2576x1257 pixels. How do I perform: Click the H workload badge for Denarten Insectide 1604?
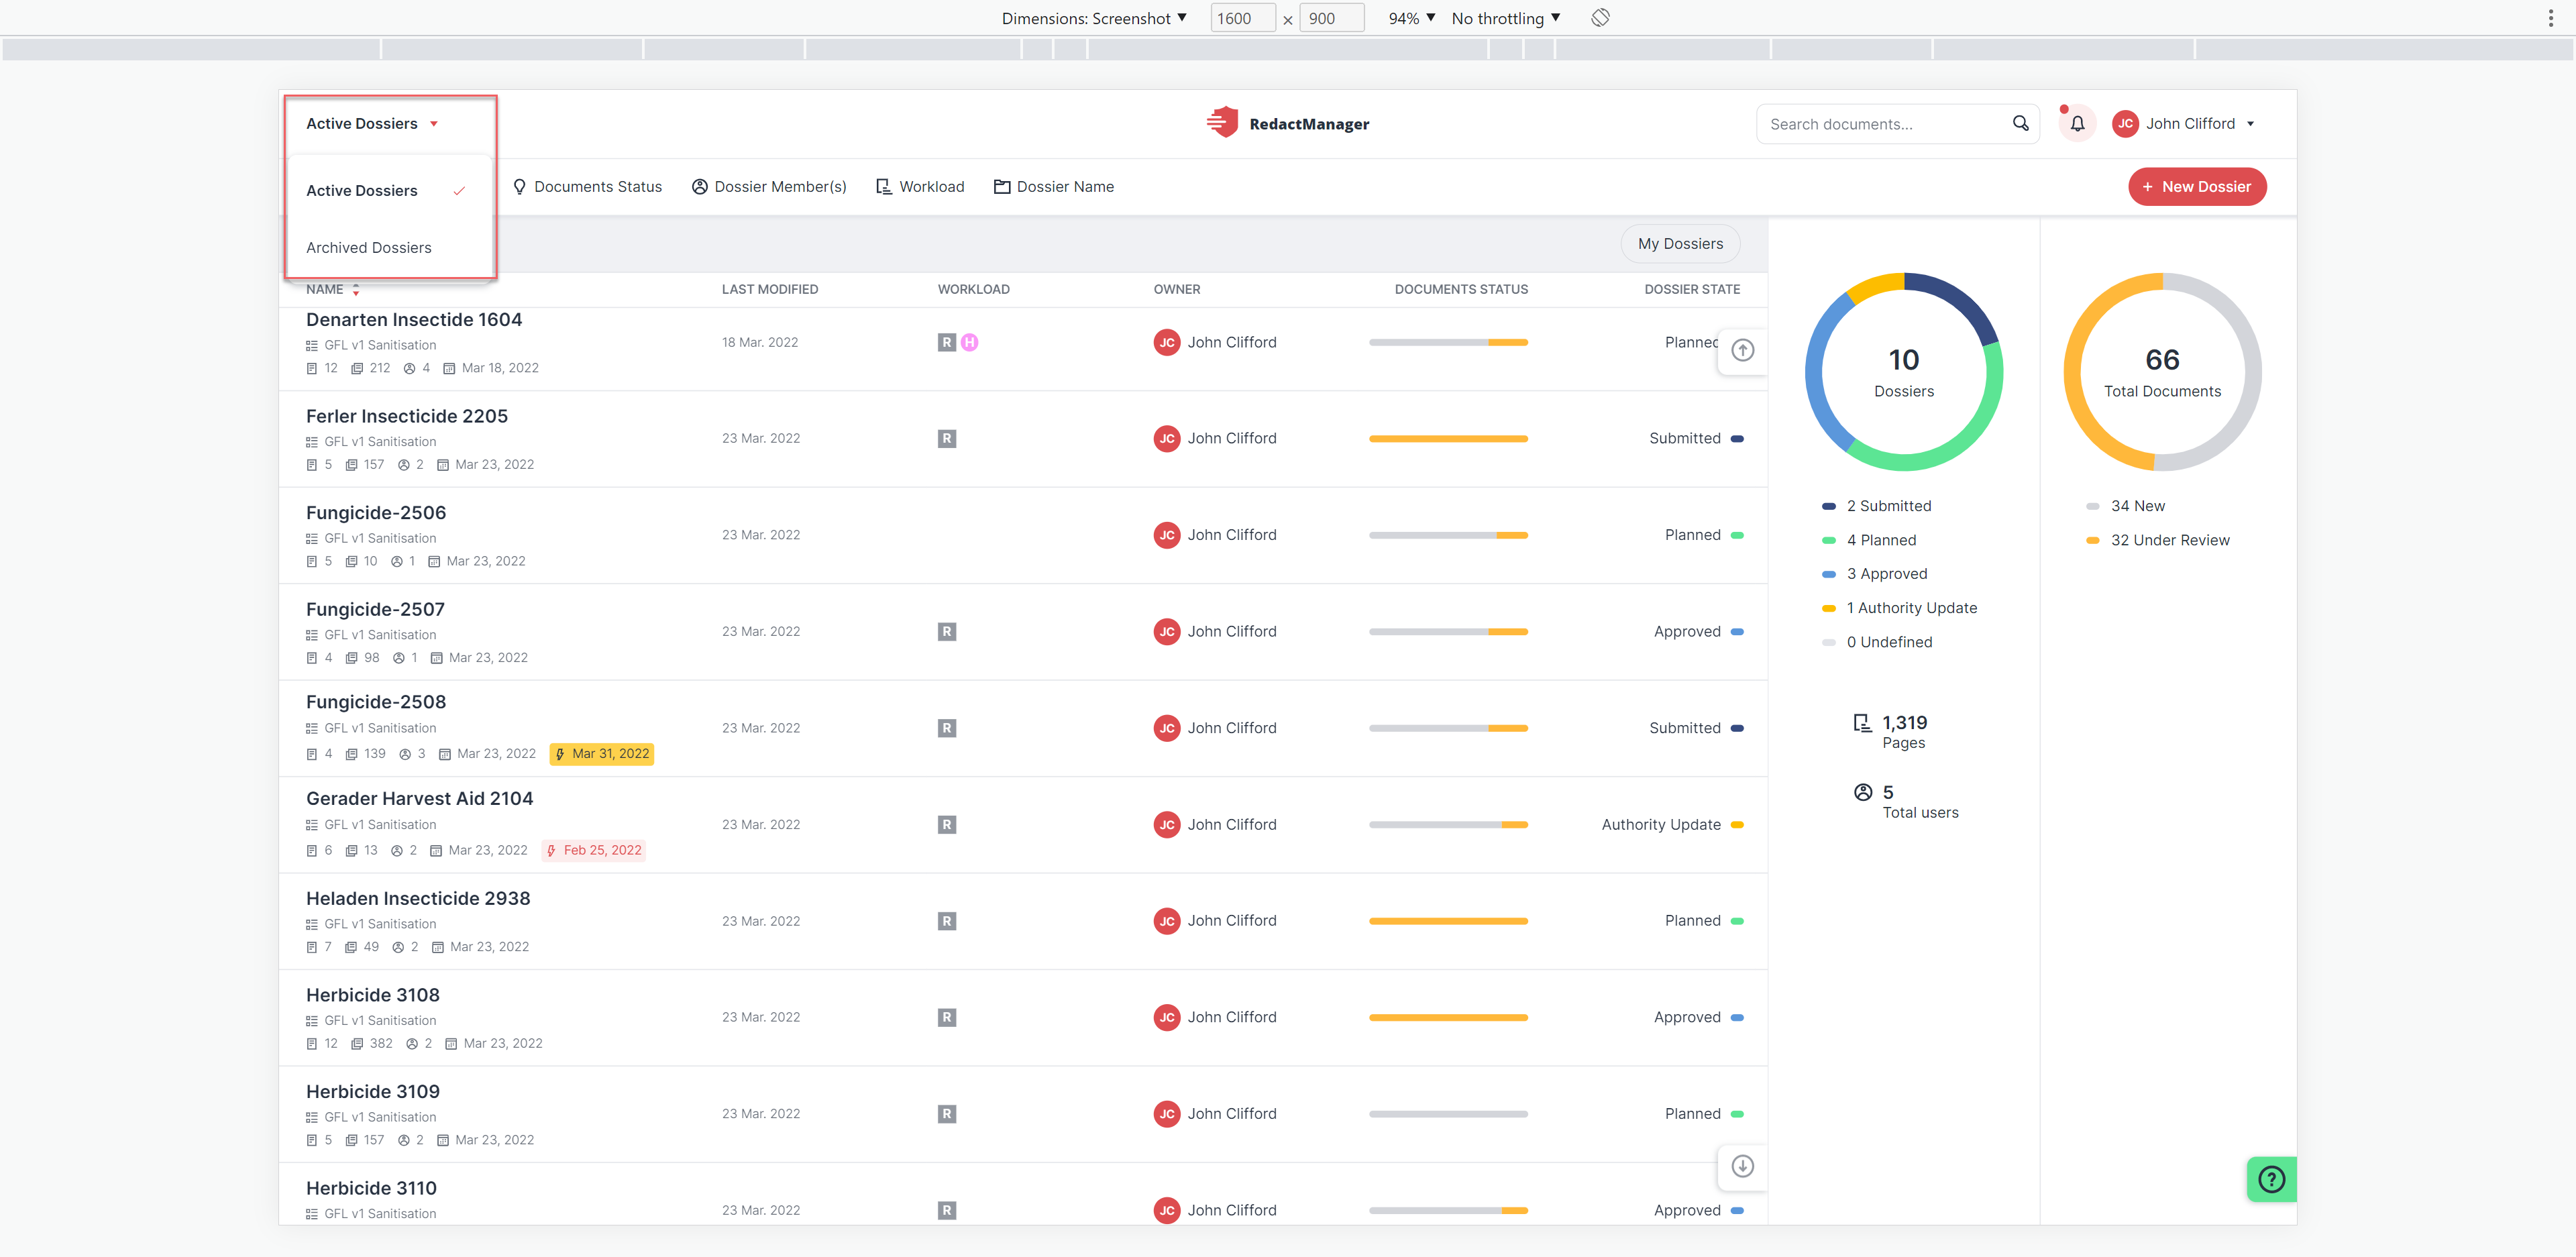[x=969, y=342]
